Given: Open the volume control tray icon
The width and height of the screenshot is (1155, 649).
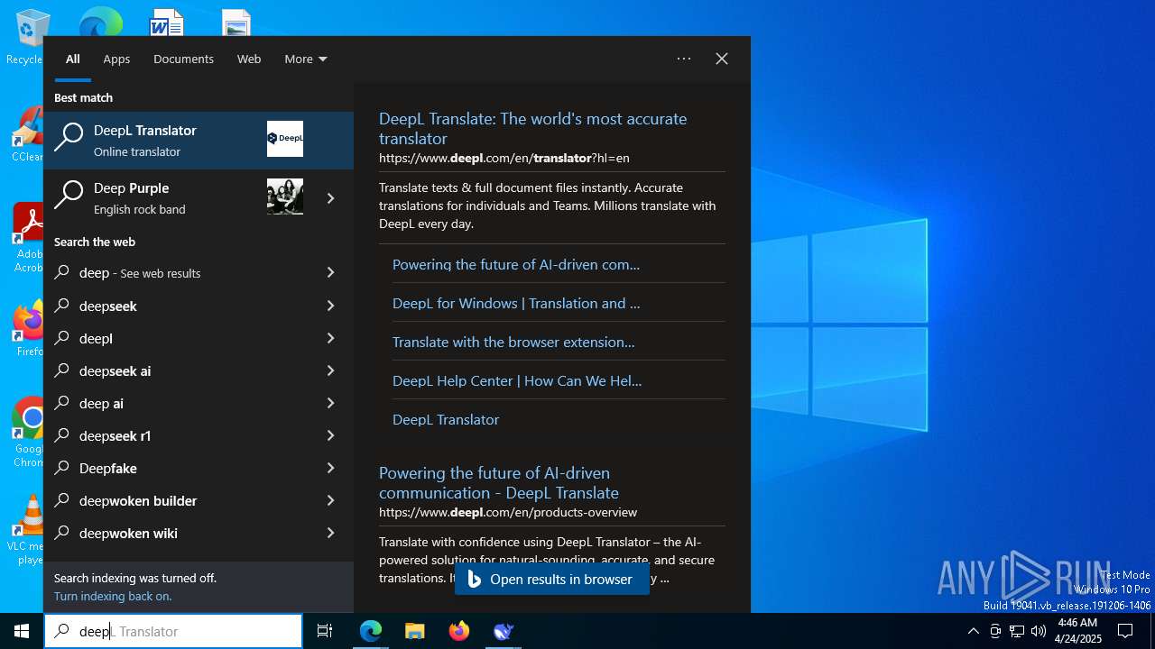Looking at the screenshot, I should coord(1039,631).
